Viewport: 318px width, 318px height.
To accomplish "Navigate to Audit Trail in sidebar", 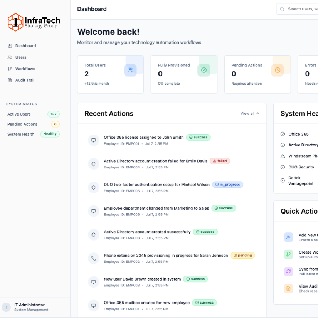I will [25, 80].
